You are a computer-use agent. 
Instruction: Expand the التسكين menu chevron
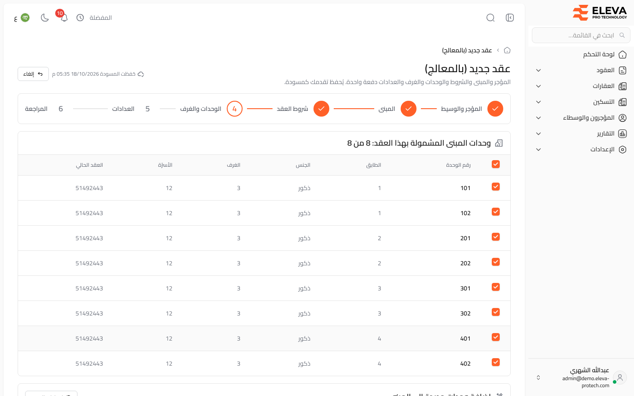[538, 102]
